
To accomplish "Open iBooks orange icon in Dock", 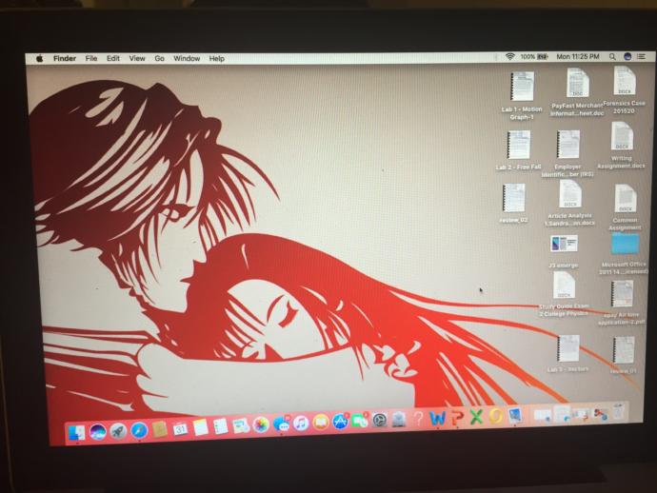I will [321, 423].
